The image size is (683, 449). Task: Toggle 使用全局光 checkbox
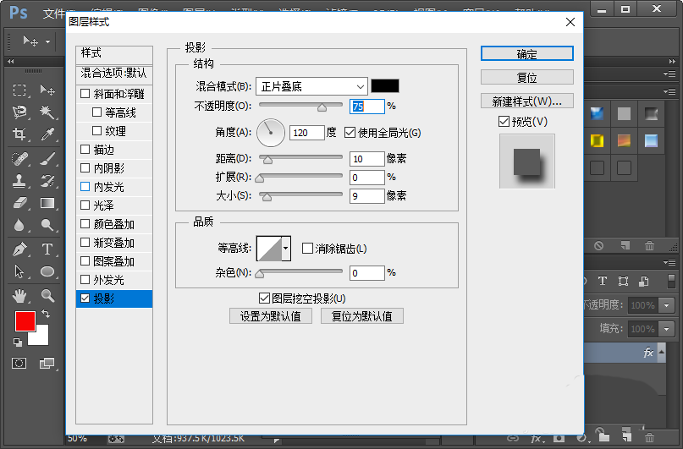[350, 132]
